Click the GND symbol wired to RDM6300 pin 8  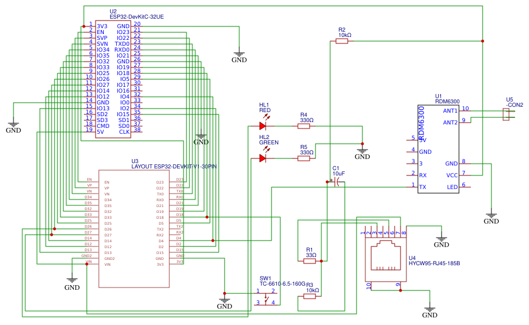coord(491,218)
